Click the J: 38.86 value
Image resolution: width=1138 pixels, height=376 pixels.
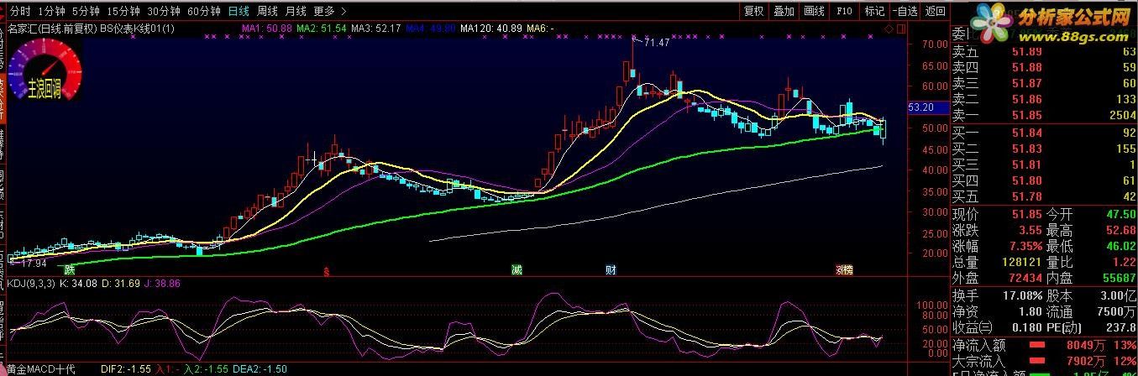163,284
